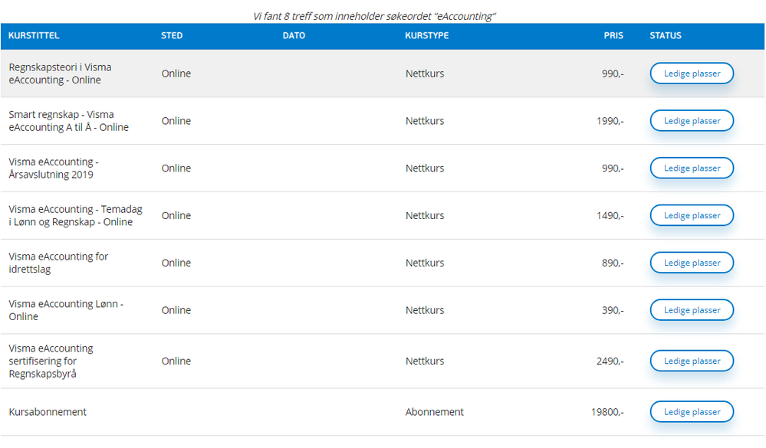Image resolution: width=766 pixels, height=448 pixels.
Task: Sort by the KURSTYPE column header
Action: pos(427,36)
